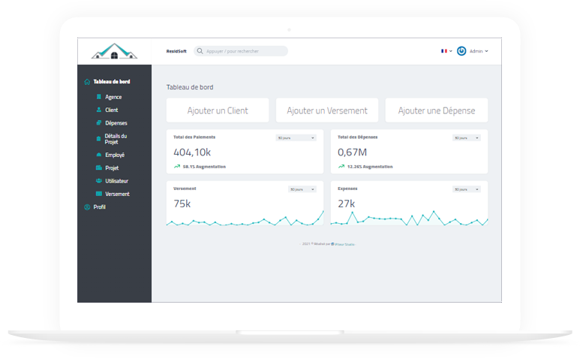Click the Dépenses sidebar icon
The width and height of the screenshot is (580, 359).
99,123
